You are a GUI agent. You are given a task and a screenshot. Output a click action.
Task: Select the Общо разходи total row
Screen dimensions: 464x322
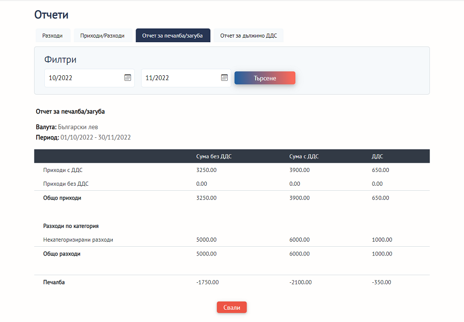(61, 253)
